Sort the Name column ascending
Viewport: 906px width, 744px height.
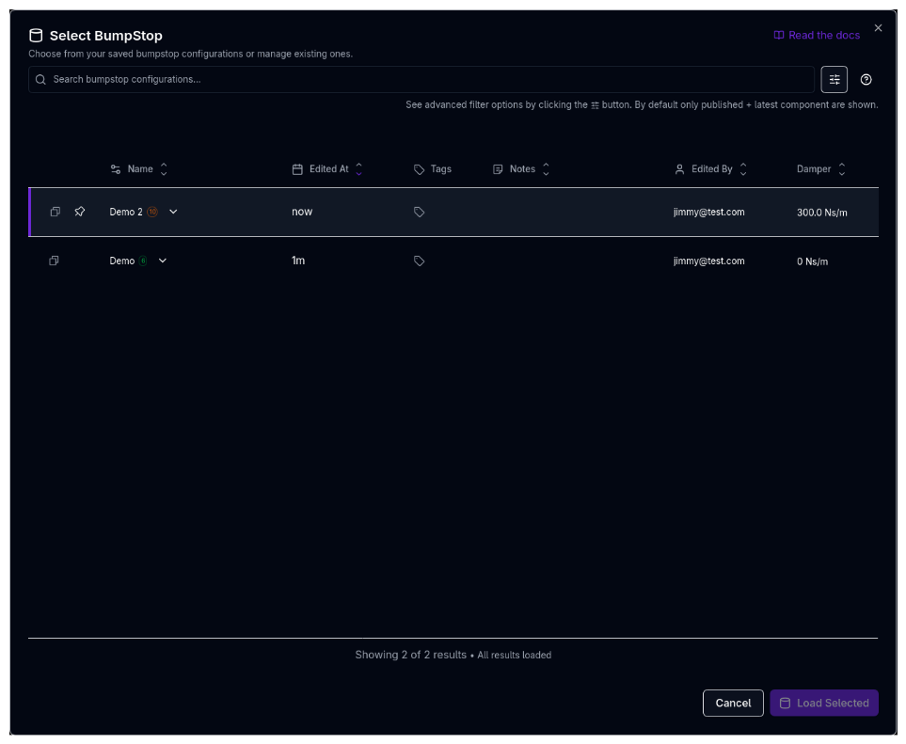coord(163,165)
